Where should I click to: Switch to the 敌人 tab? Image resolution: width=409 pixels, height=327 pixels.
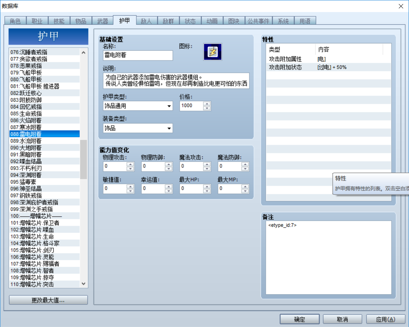[146, 21]
